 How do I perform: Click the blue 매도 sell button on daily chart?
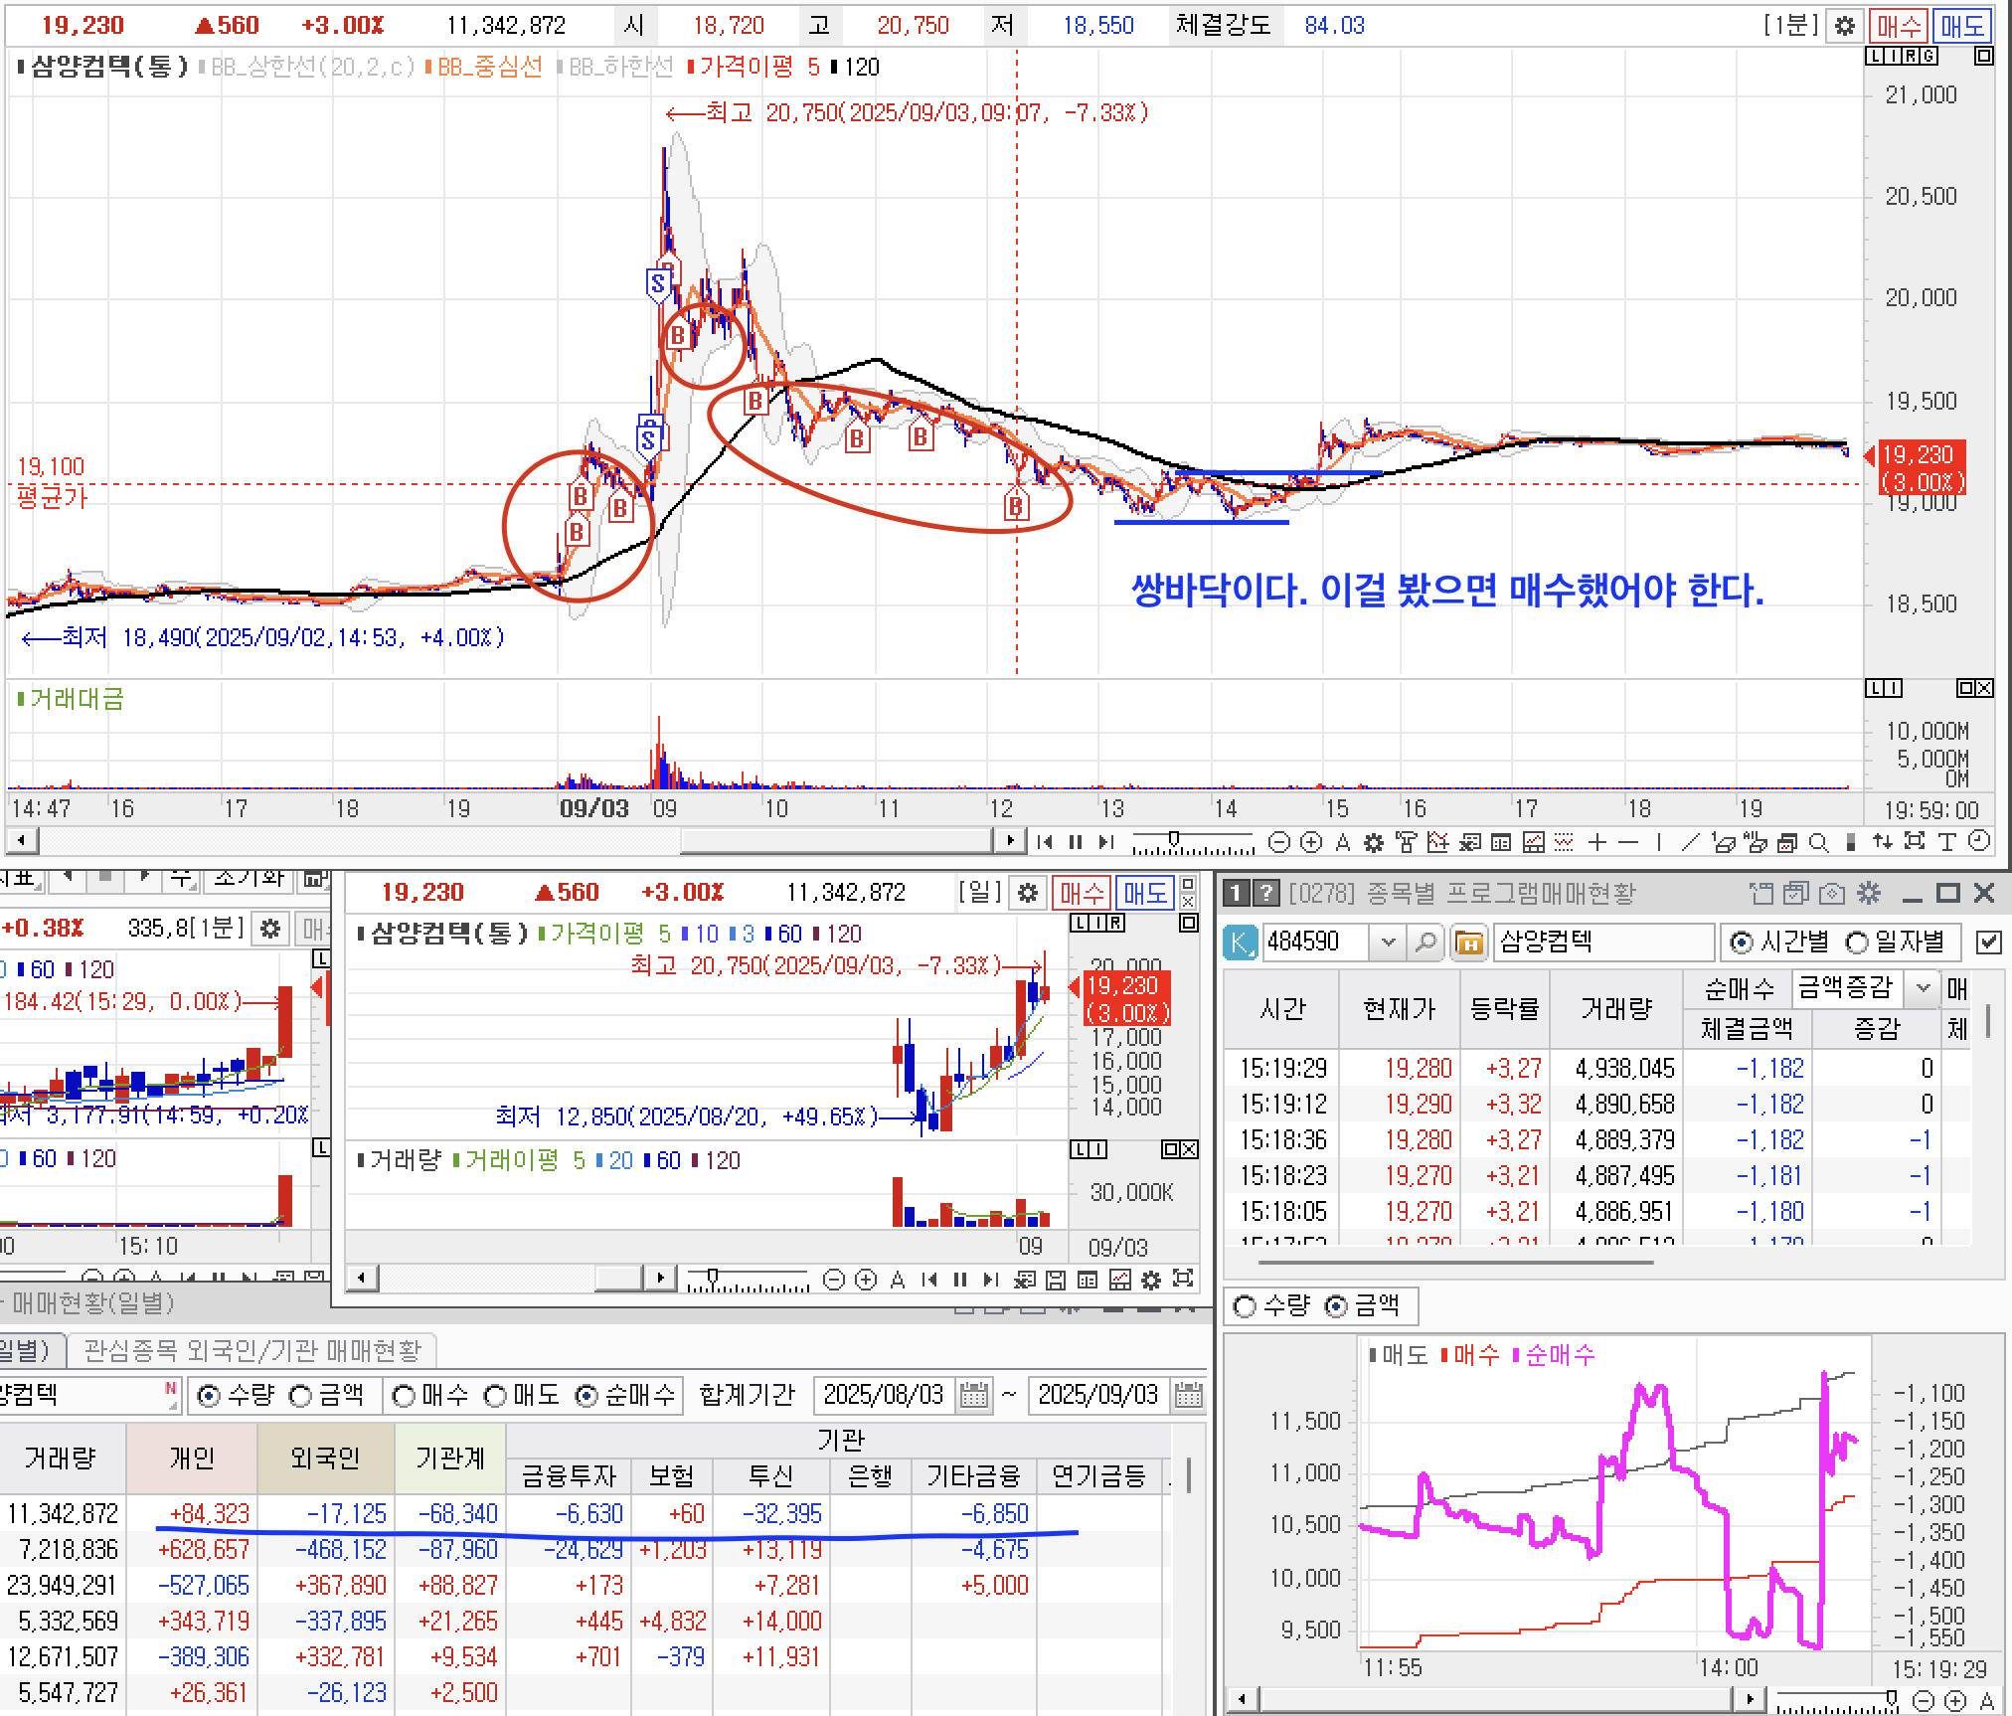(x=1144, y=893)
